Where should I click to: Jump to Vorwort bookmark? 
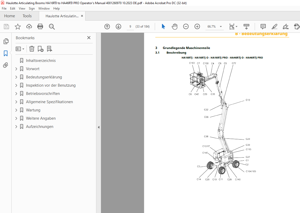click(x=33, y=69)
